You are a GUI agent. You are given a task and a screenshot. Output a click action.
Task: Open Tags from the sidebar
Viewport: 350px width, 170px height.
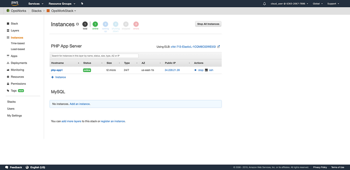pos(14,91)
